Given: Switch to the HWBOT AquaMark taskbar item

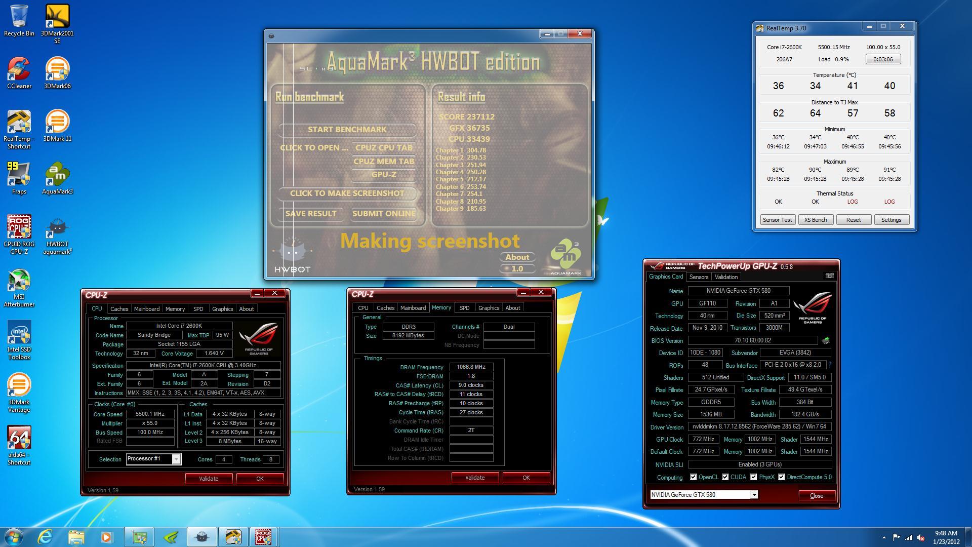Looking at the screenshot, I should (x=201, y=537).
